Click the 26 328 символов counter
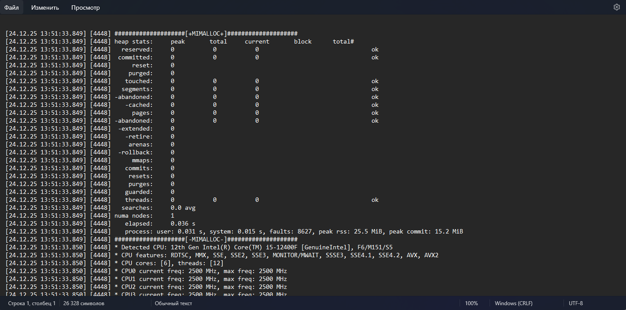Viewport: 626px width, 310px height. (84, 303)
